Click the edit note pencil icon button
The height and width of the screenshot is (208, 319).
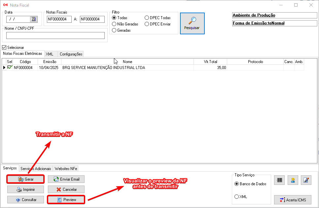point(306,180)
